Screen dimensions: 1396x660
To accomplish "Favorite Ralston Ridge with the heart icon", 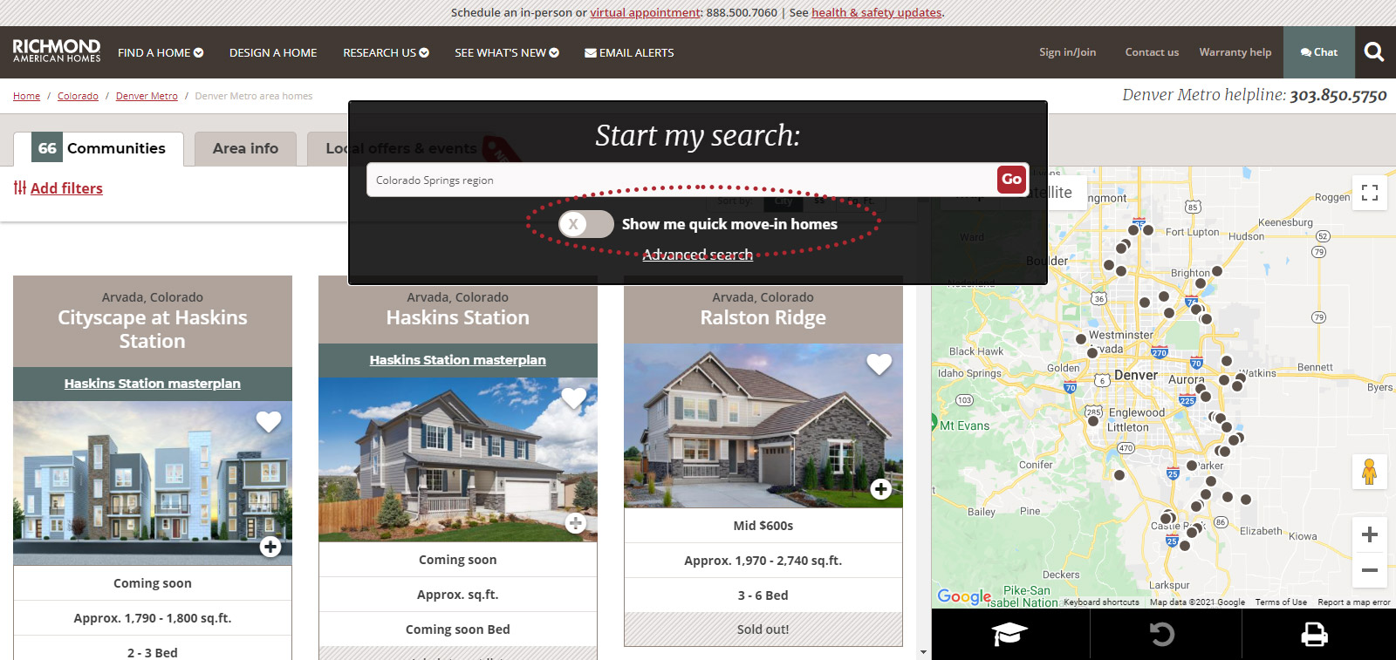I will [x=879, y=364].
